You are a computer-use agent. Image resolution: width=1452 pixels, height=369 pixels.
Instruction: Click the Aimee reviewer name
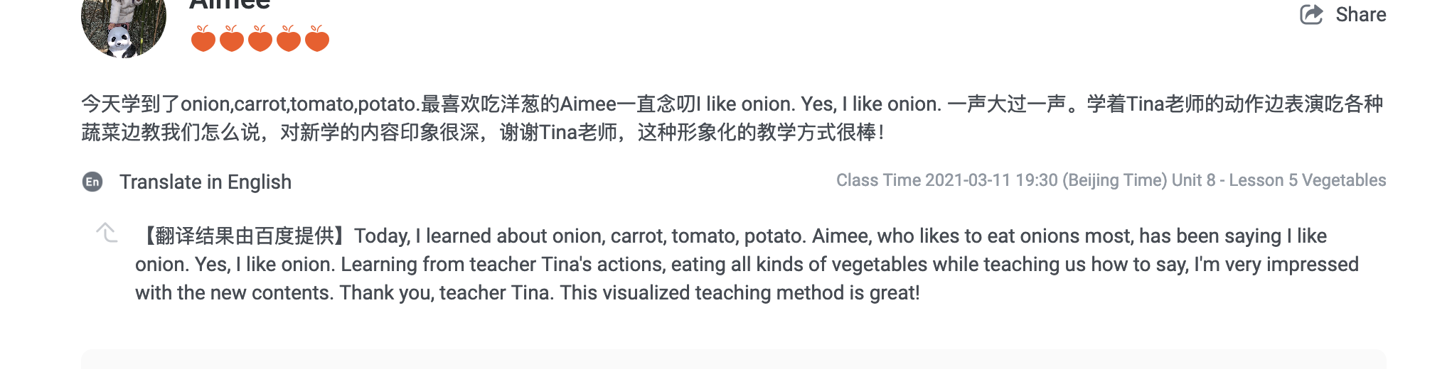tap(230, 6)
